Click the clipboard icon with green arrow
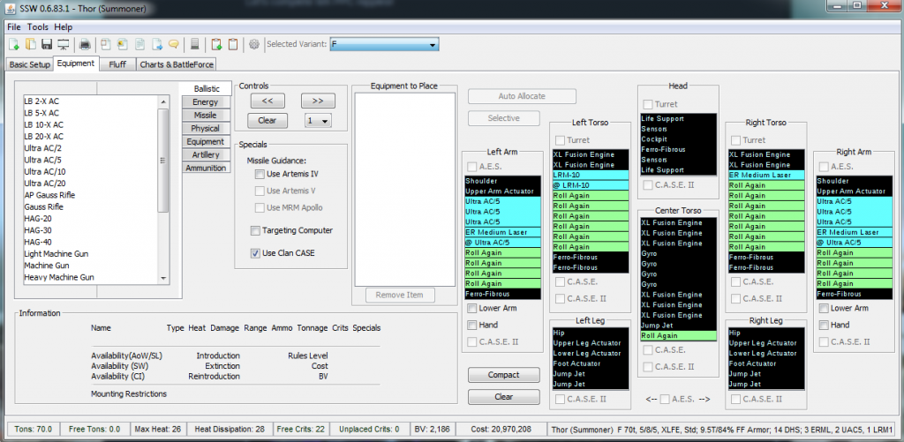The image size is (904, 442). pos(215,44)
